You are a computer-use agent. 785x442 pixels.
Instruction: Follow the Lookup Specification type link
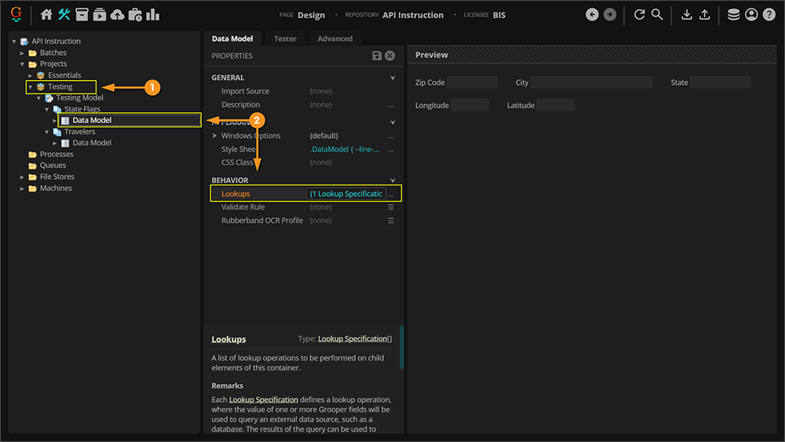352,339
